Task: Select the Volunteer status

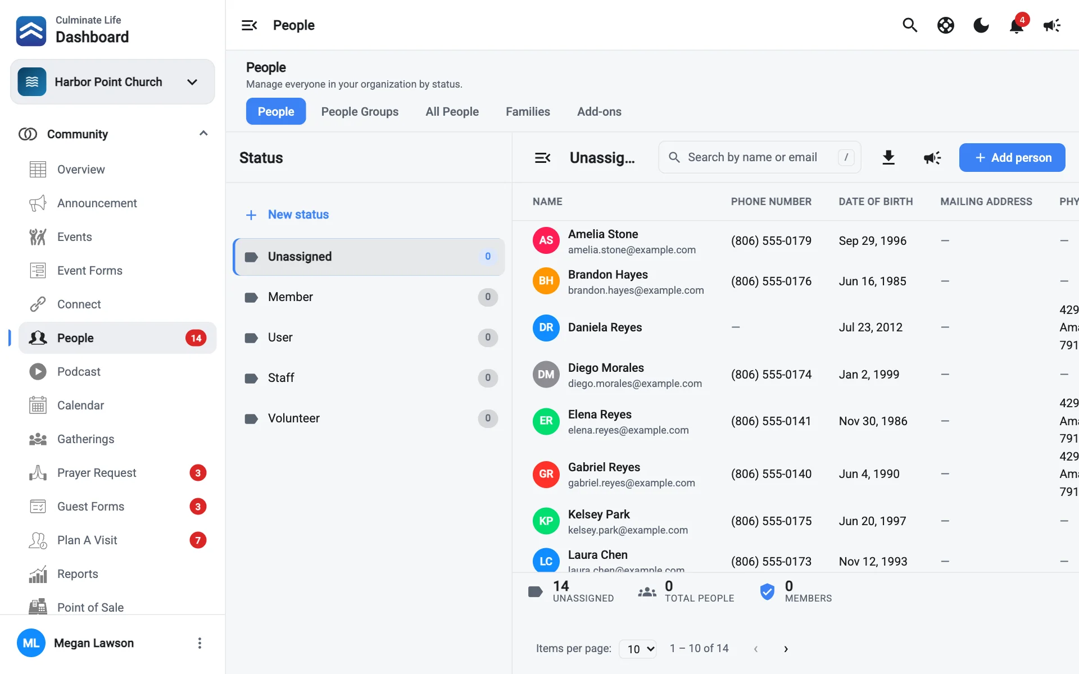Action: click(x=369, y=418)
